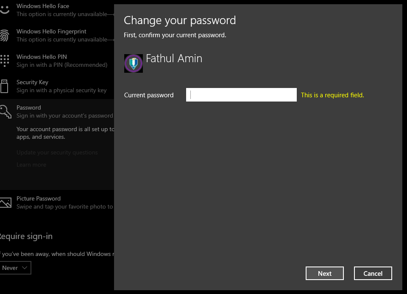Image resolution: width=407 pixels, height=294 pixels.
Task: Click the Security Key USB icon
Action: tap(4, 86)
